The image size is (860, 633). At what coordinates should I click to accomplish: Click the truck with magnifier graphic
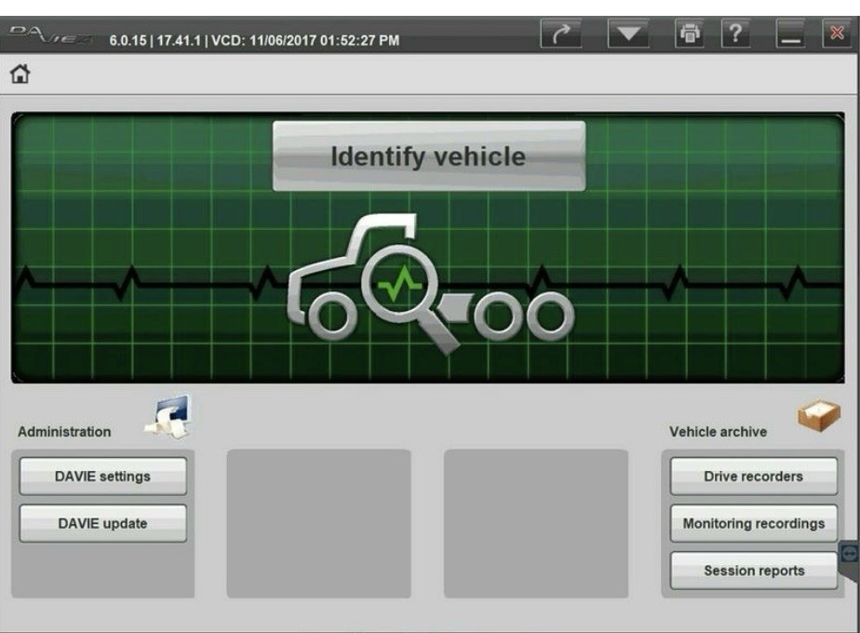coord(430,284)
